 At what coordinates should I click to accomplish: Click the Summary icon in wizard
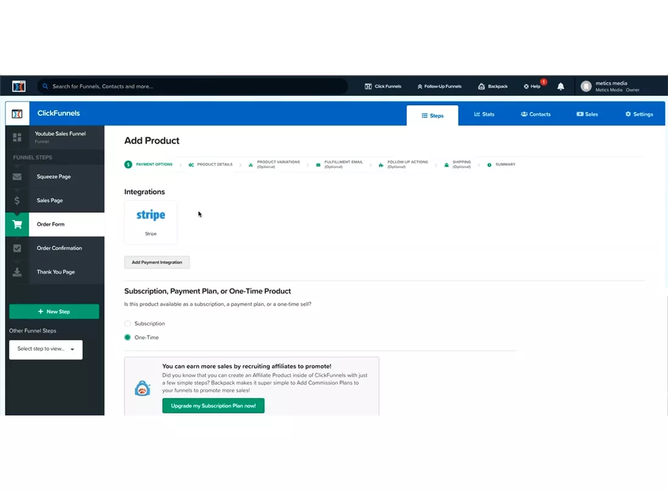(x=489, y=165)
